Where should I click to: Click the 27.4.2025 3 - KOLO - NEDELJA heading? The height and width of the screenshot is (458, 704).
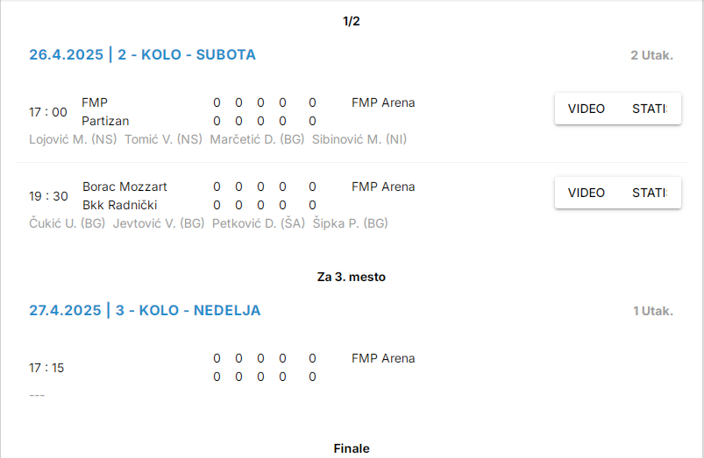(145, 310)
